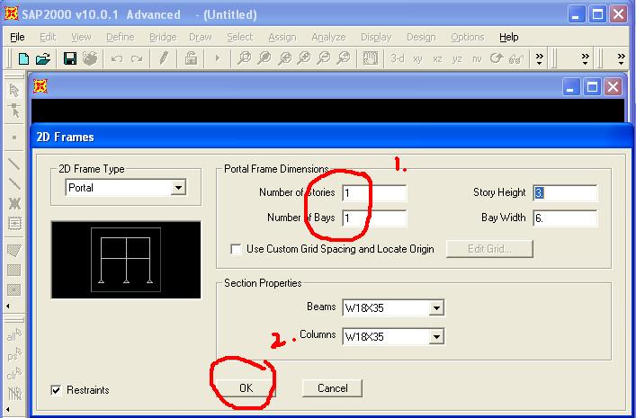Viewport: 636px width, 418px height.
Task: Click the Pan hand icon
Action: (371, 58)
